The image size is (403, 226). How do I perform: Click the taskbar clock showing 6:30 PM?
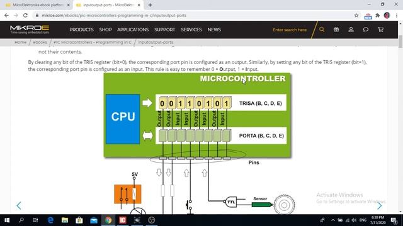378,220
